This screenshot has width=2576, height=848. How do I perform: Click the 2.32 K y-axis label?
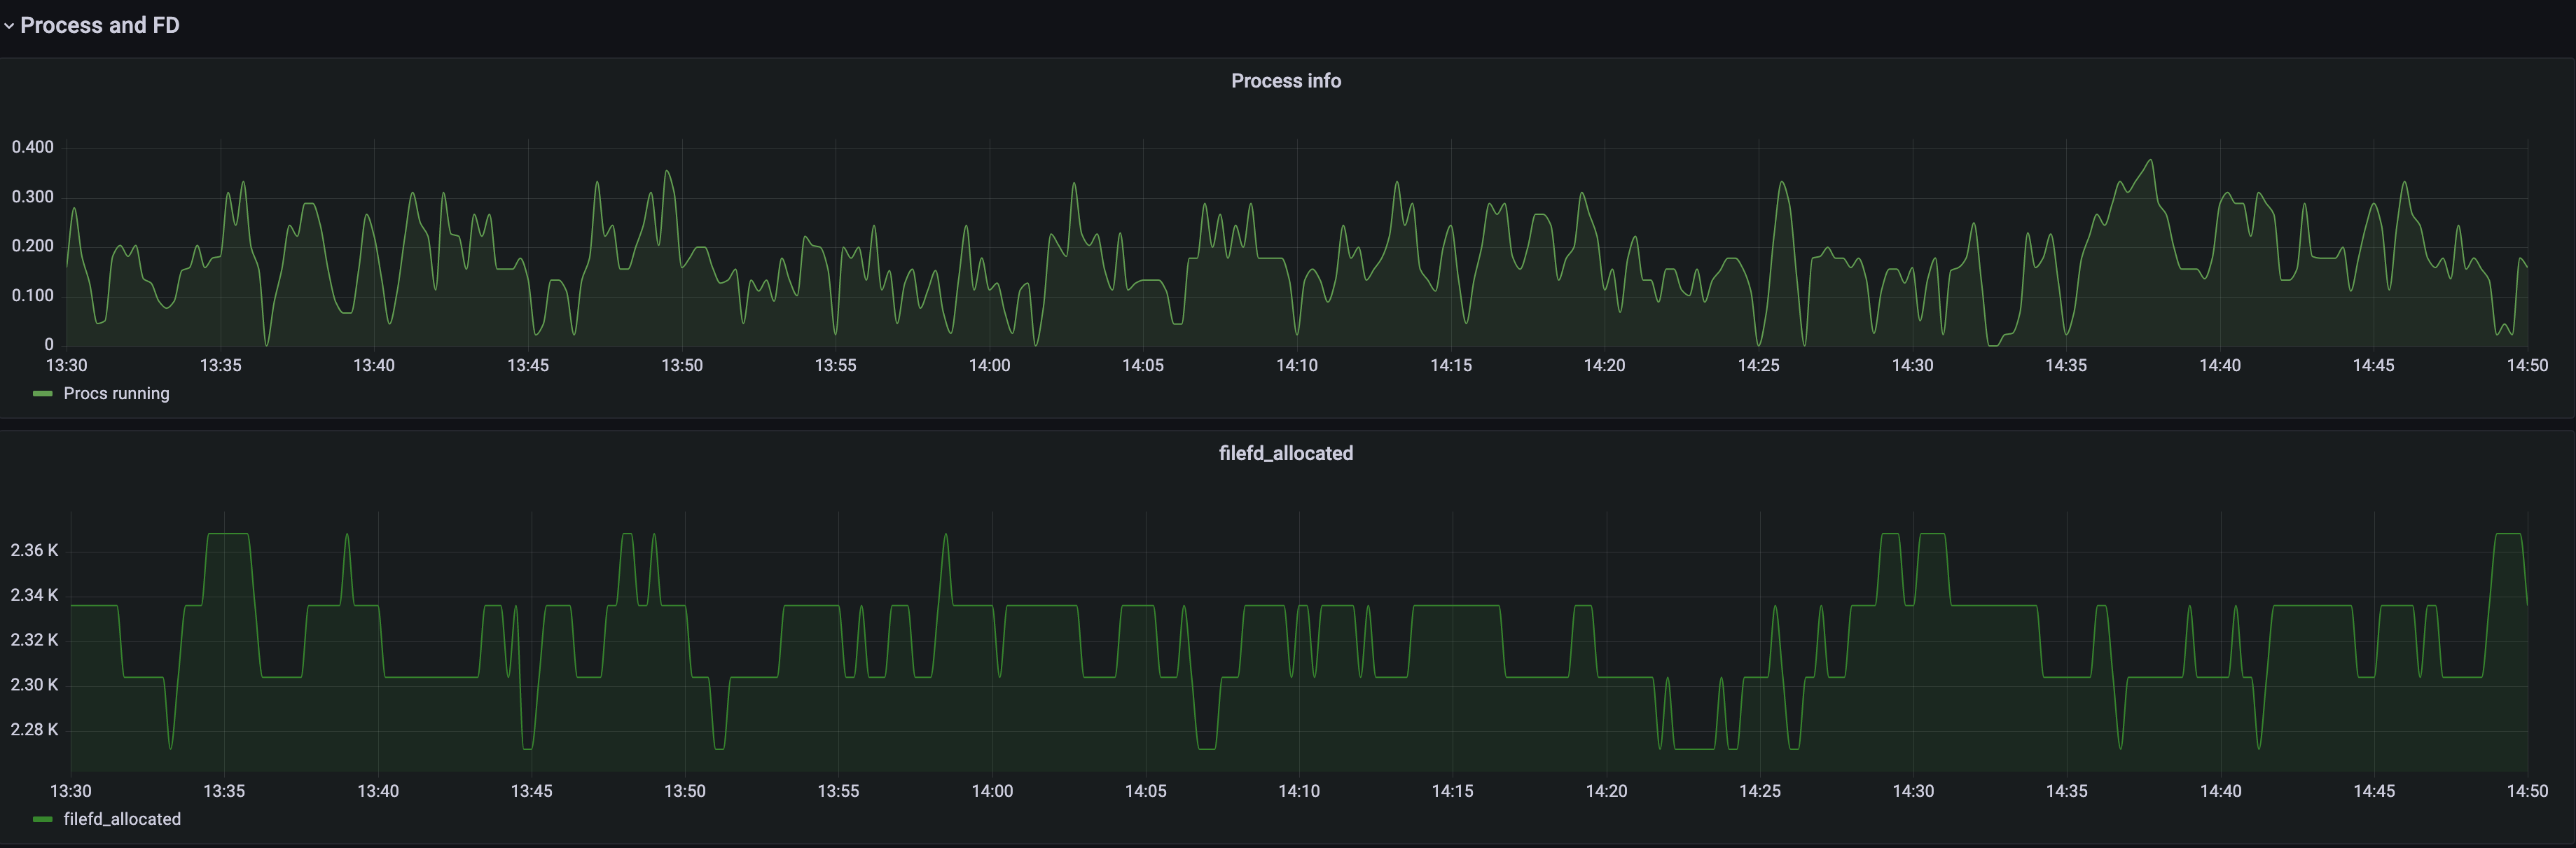[x=35, y=640]
